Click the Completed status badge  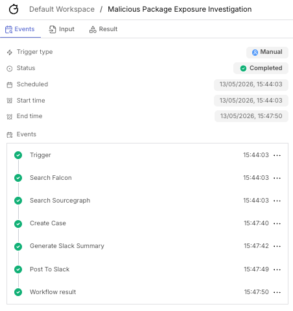[261, 68]
